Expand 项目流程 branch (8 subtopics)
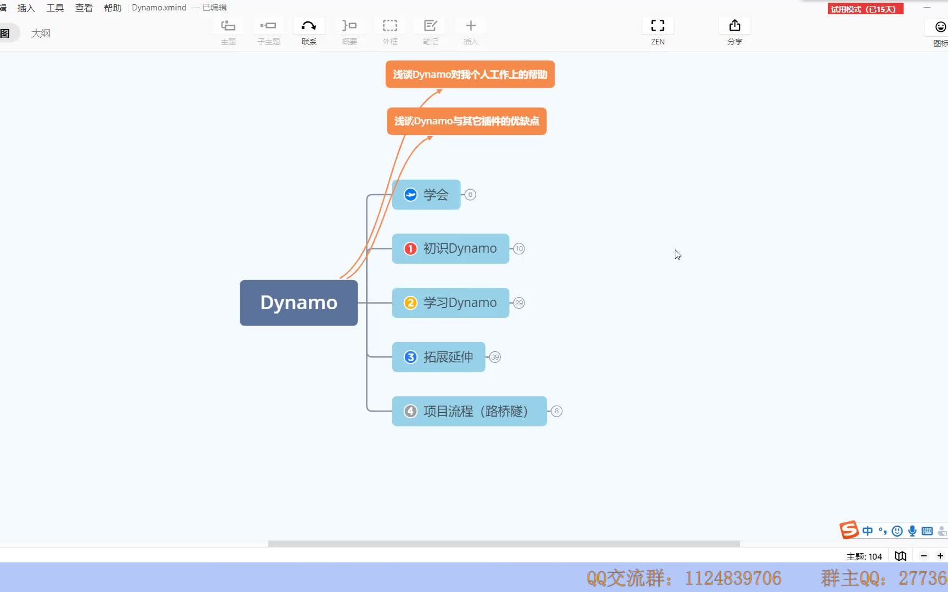The image size is (948, 592). [556, 411]
